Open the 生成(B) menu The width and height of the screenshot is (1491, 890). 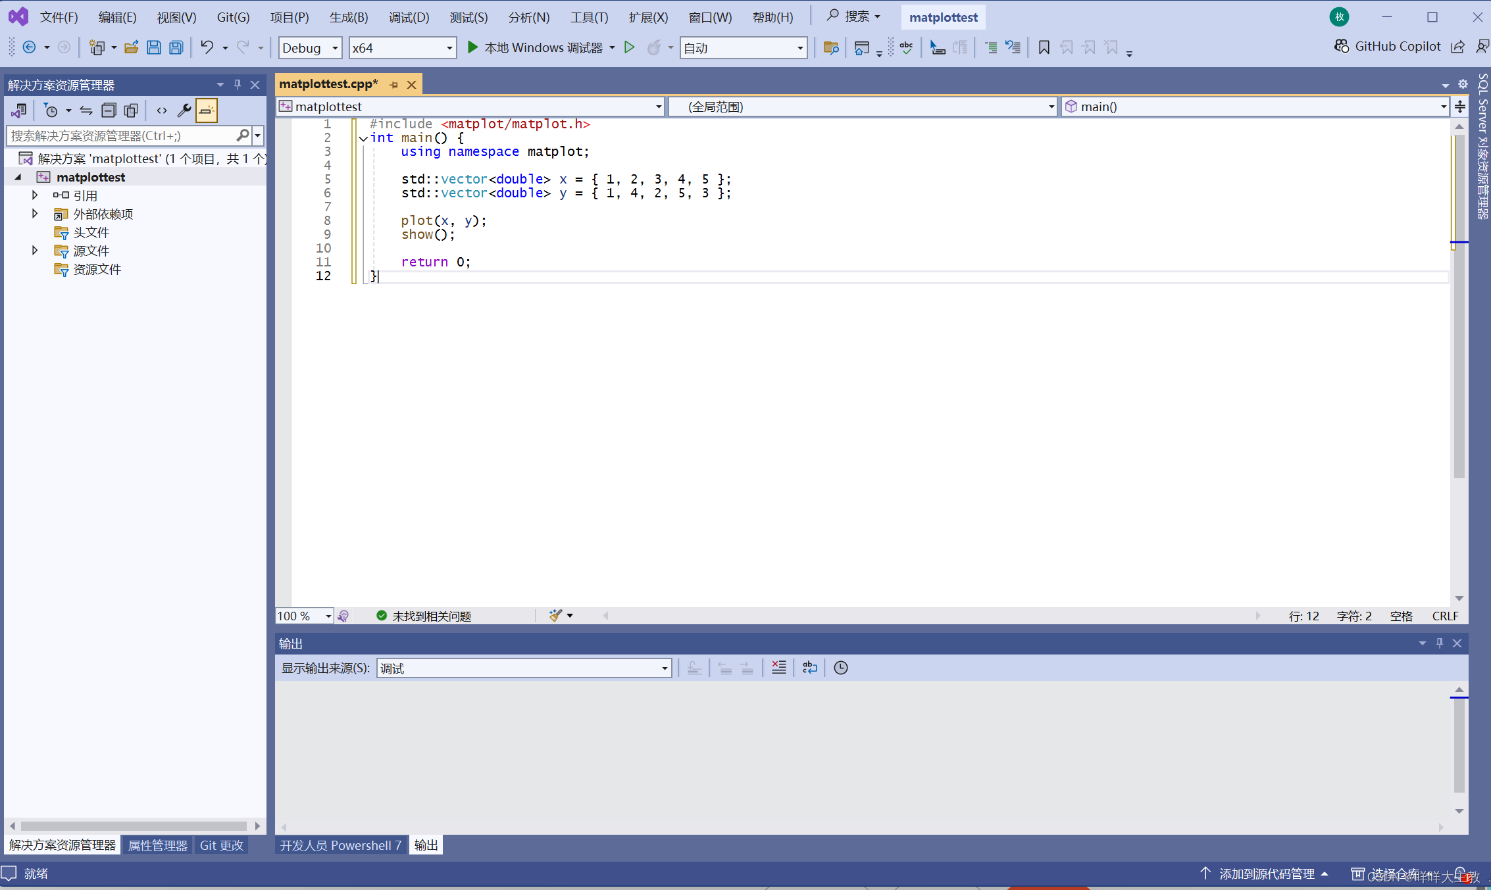click(348, 17)
